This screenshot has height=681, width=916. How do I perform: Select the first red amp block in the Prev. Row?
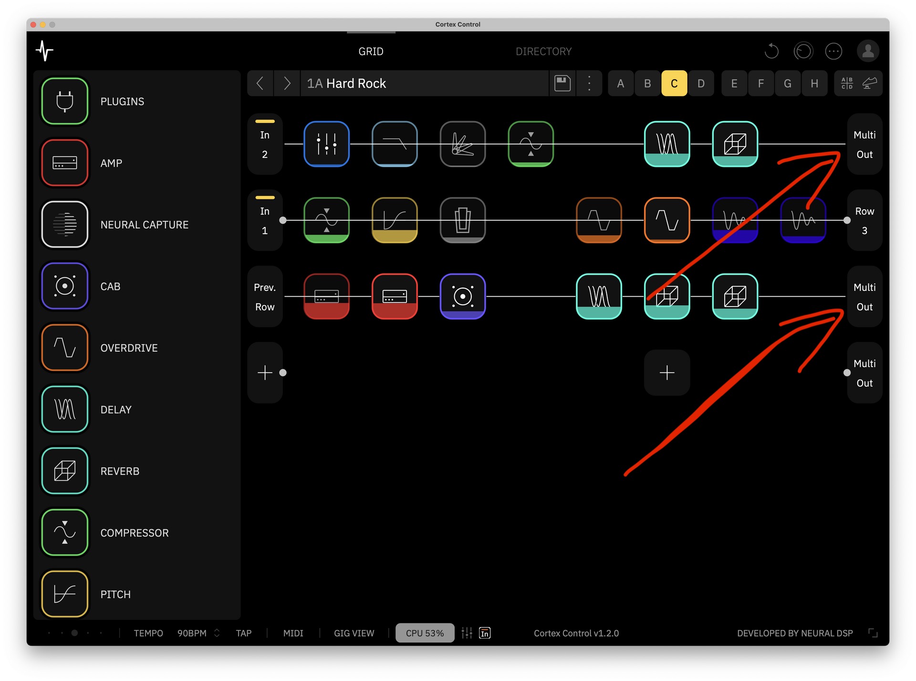coord(327,297)
